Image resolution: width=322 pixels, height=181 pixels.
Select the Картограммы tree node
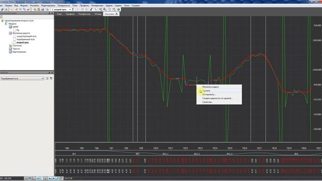click(x=19, y=52)
